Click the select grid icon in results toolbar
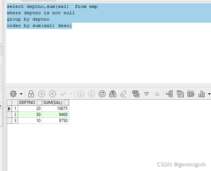The height and width of the screenshot is (171, 211). pyautogui.click(x=13, y=94)
